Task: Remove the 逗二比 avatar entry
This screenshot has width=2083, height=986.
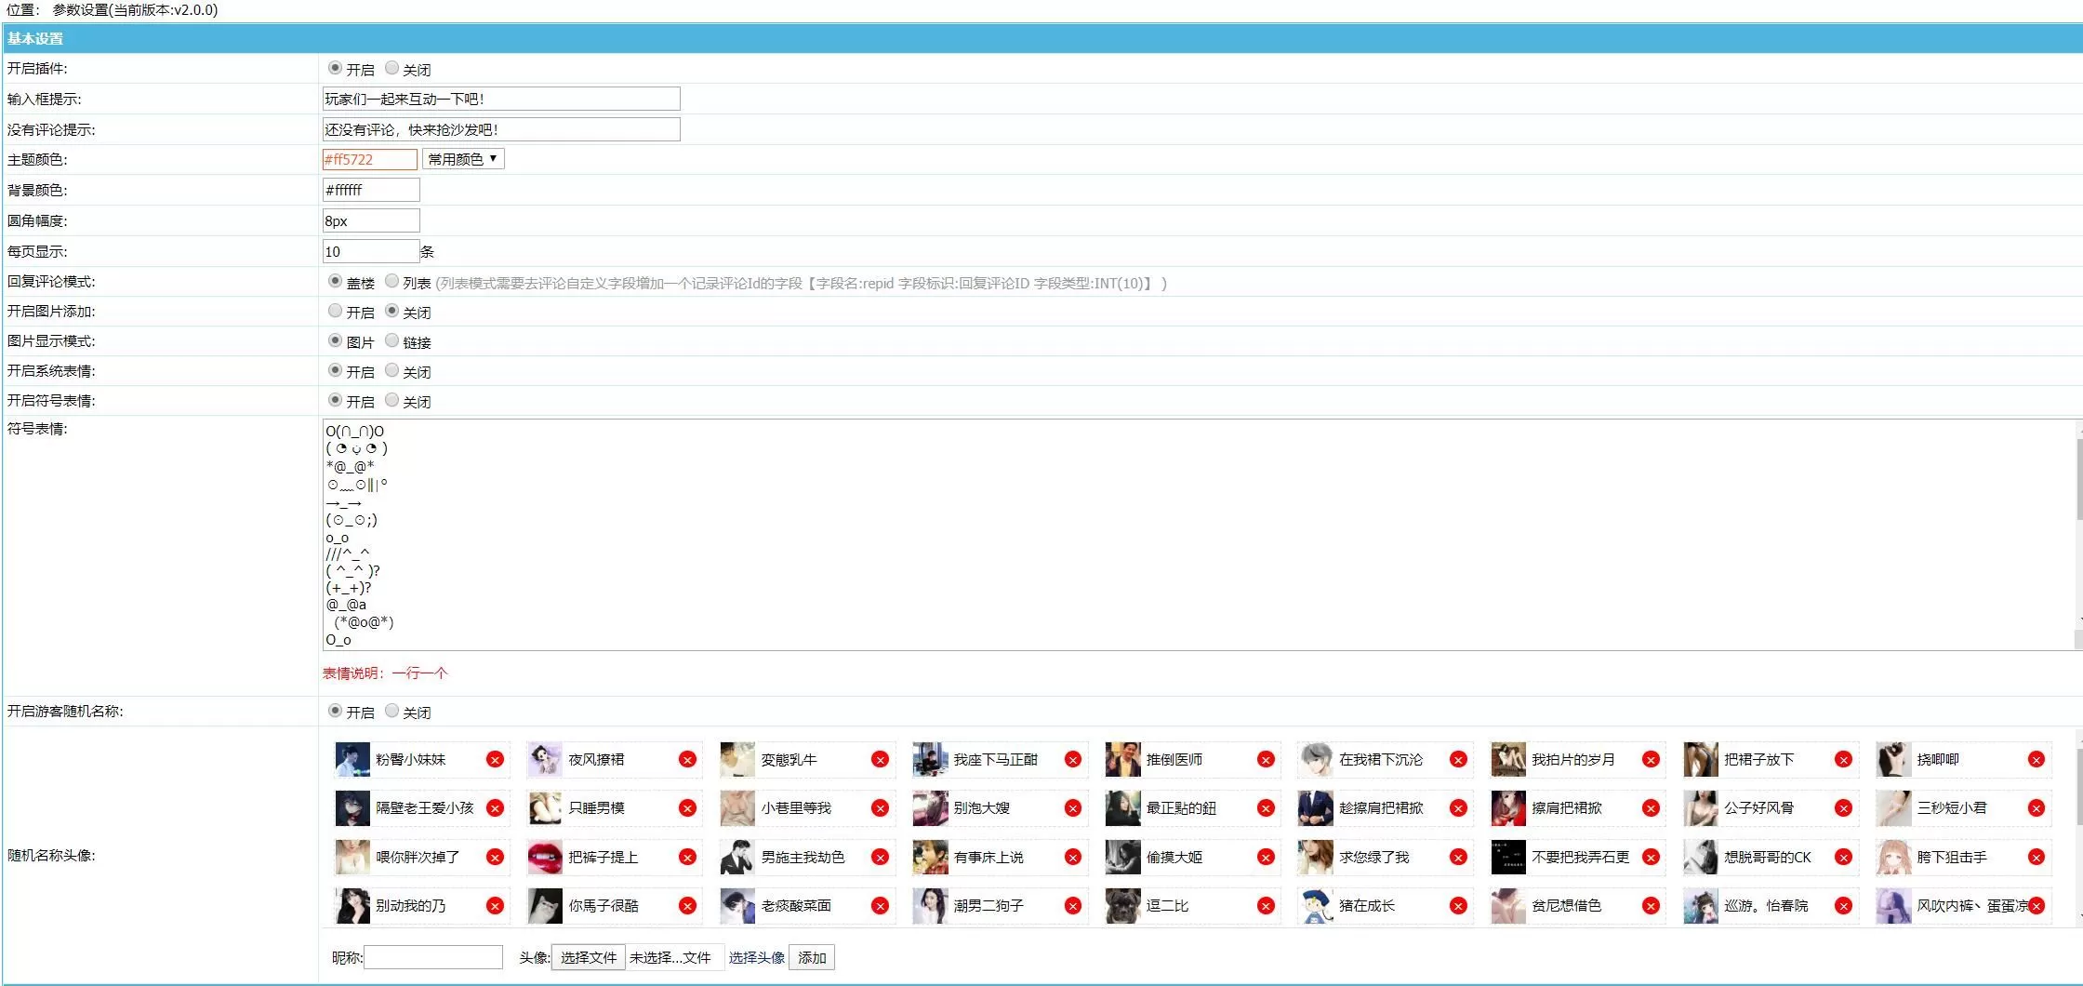Action: [x=1266, y=906]
